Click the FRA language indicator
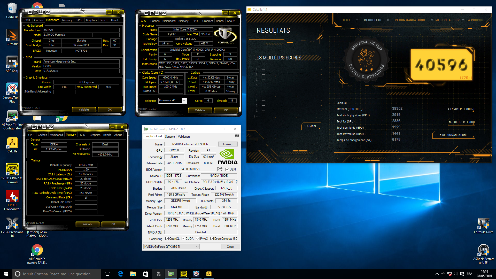The height and width of the screenshot is (279, 496). (x=469, y=274)
